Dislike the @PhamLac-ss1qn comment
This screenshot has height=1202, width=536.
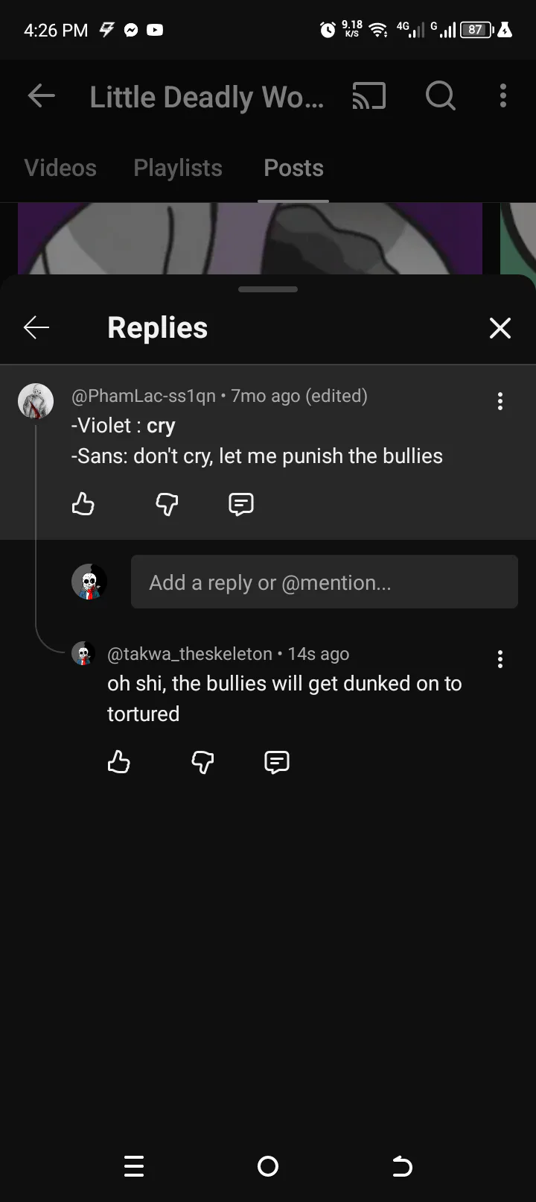(x=167, y=505)
